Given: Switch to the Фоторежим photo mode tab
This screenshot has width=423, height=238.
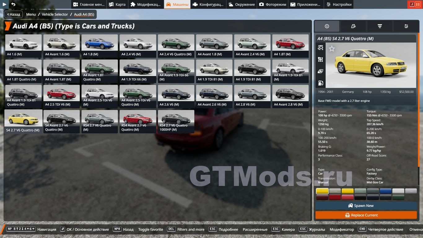Looking at the screenshot, I should point(273,4).
